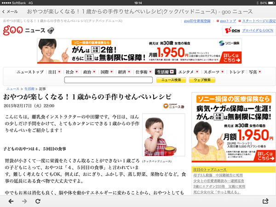Click the article headline おやつが楽しくなる
This screenshot has width=276, height=207.
click(x=87, y=97)
